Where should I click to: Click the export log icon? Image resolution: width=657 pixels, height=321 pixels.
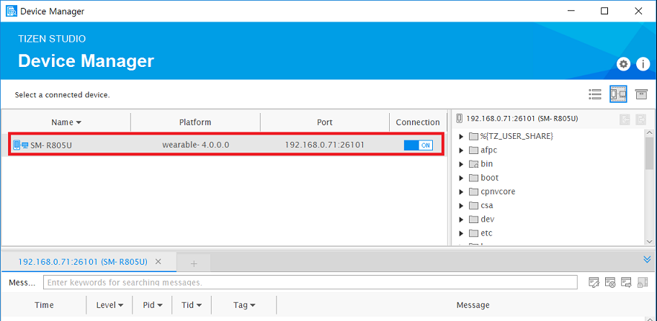pyautogui.click(x=625, y=282)
